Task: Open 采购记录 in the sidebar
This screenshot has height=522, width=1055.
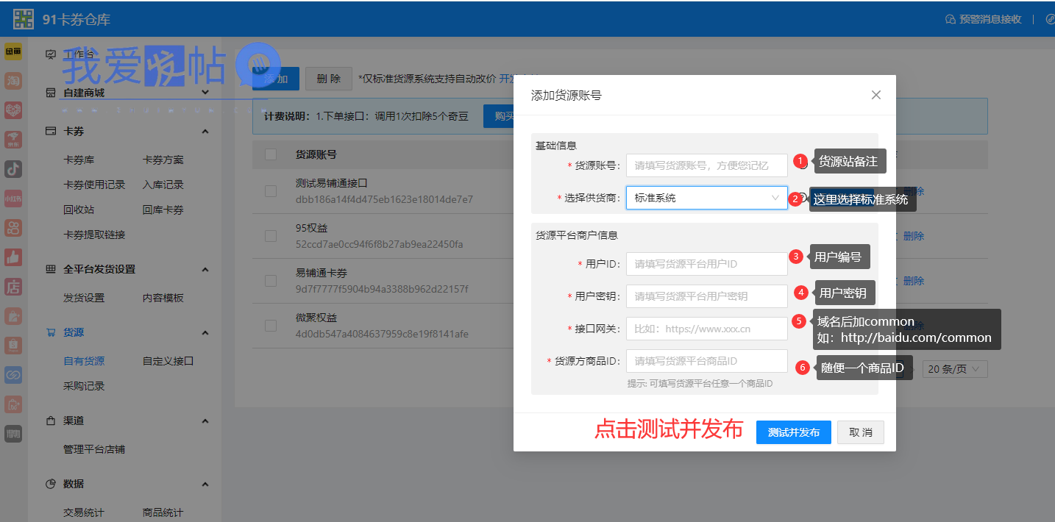Action: point(84,386)
